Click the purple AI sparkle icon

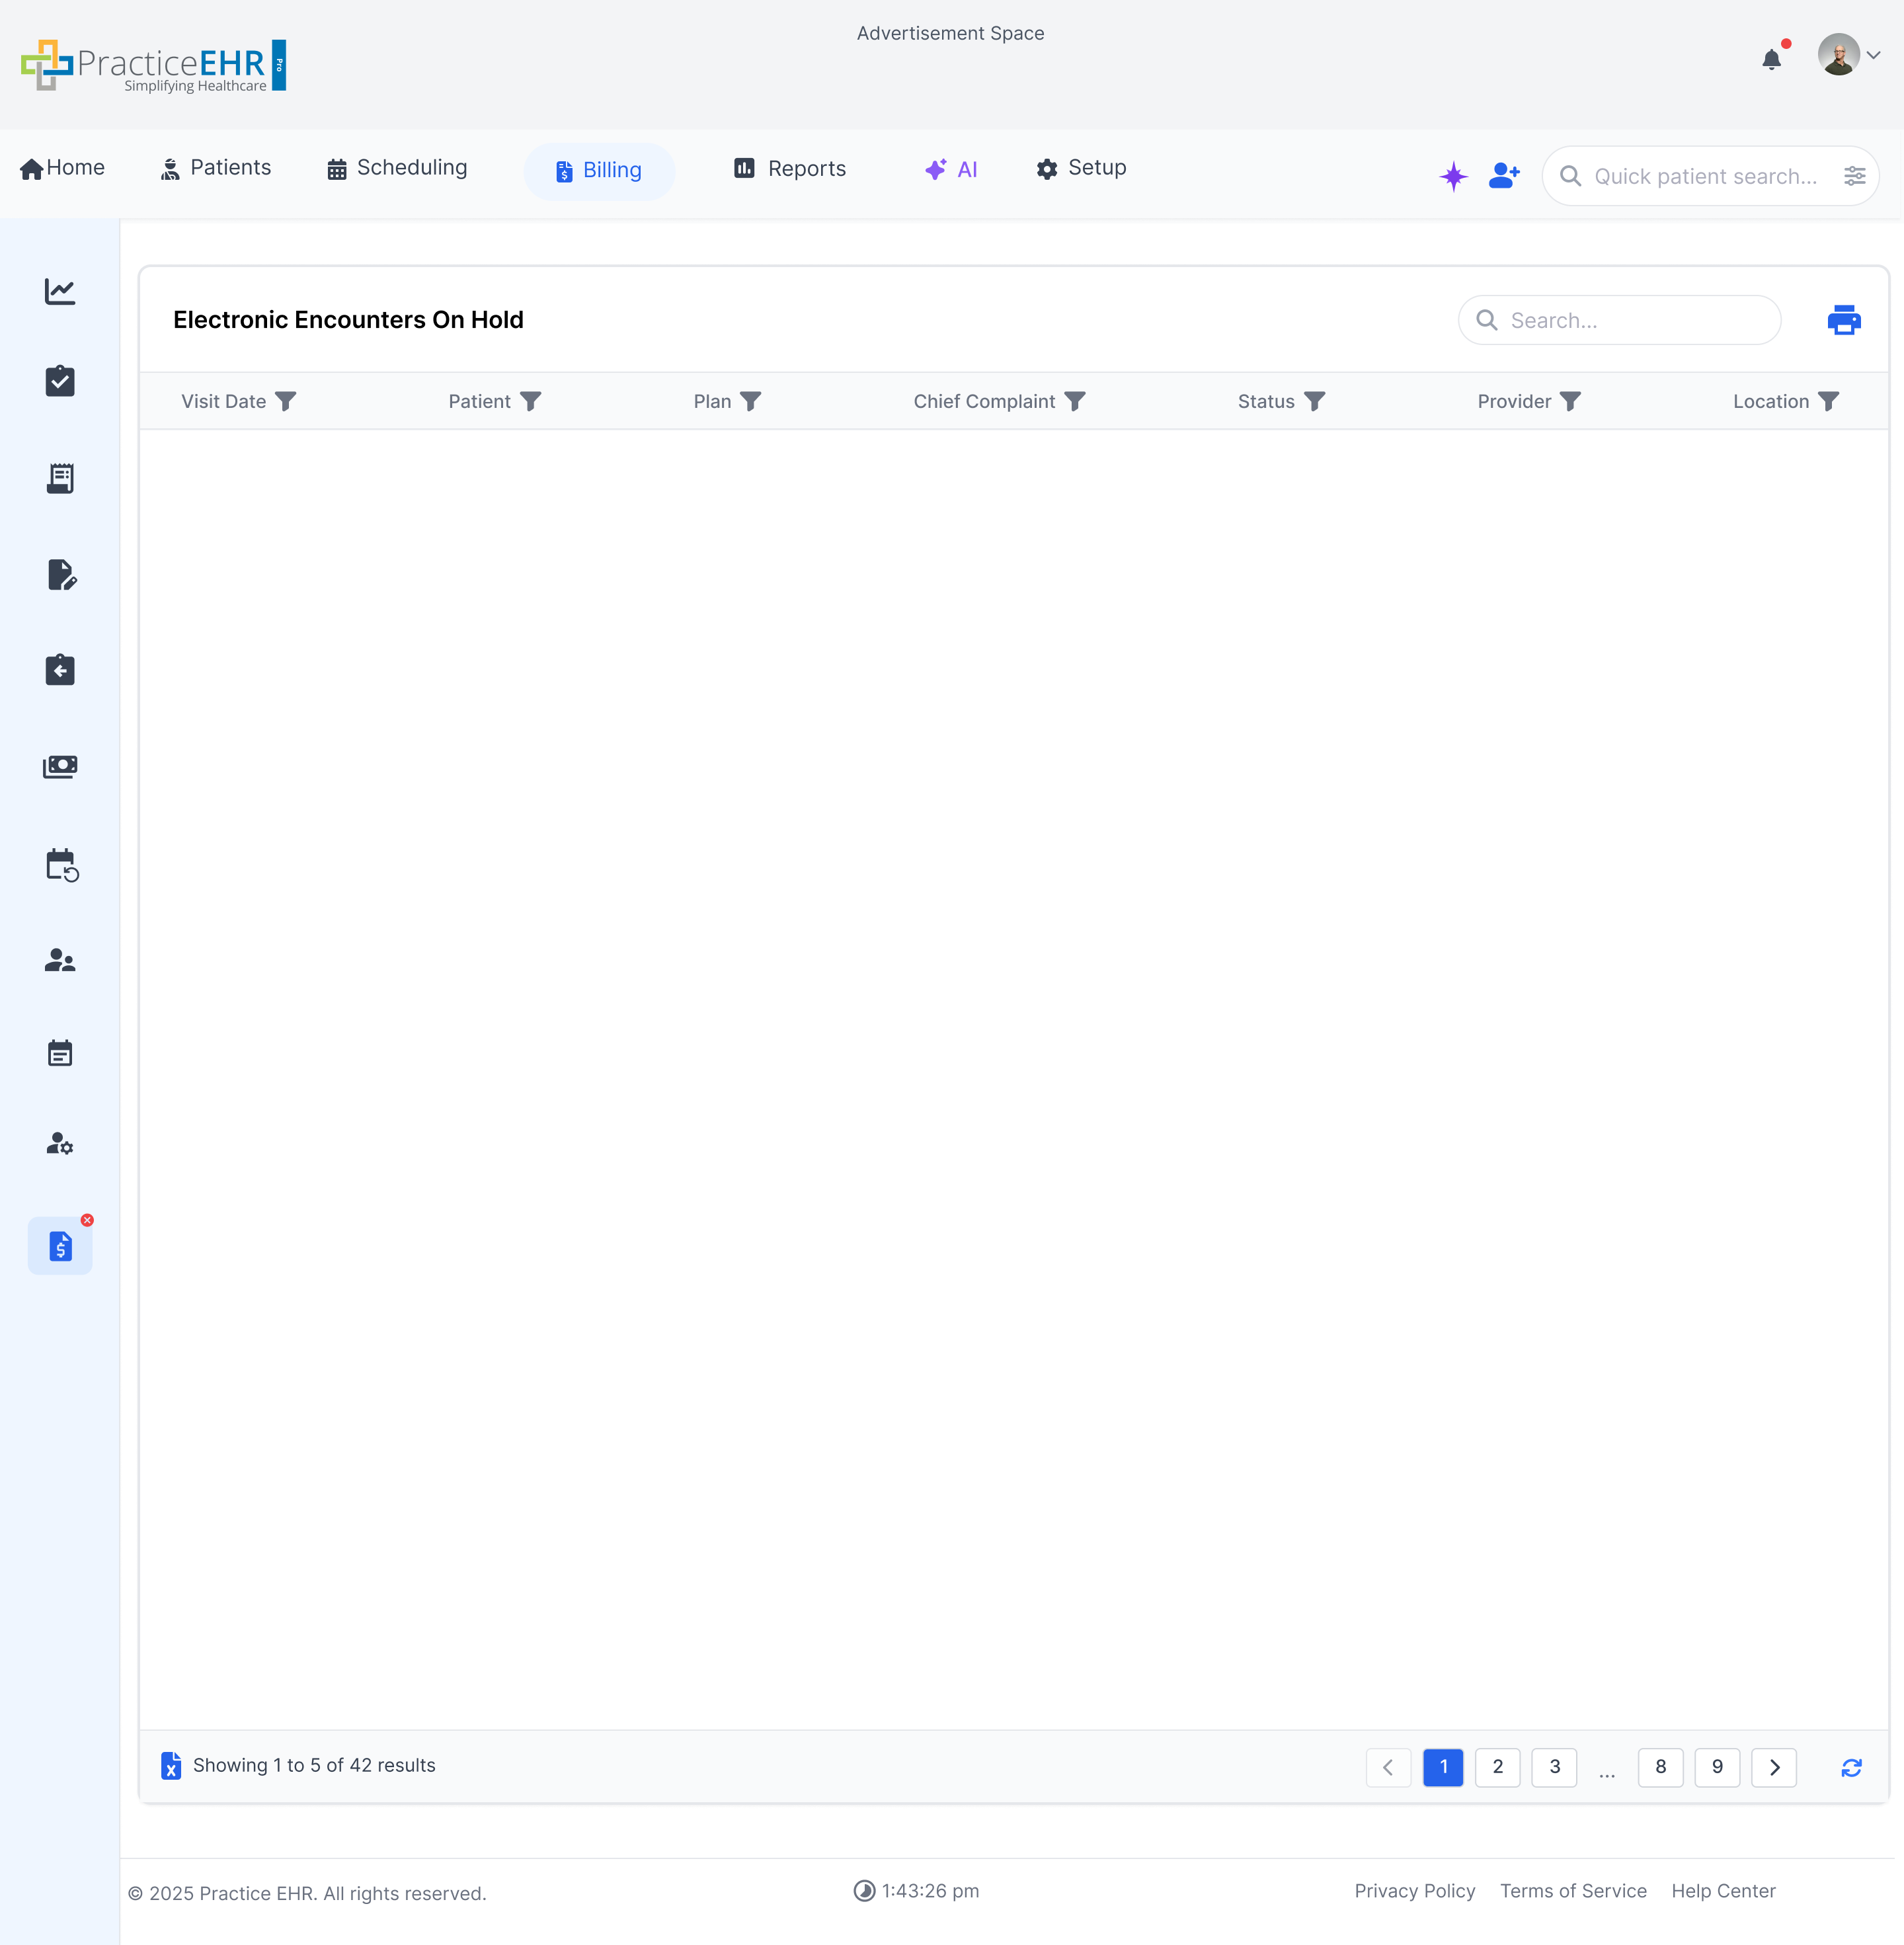coord(1453,176)
